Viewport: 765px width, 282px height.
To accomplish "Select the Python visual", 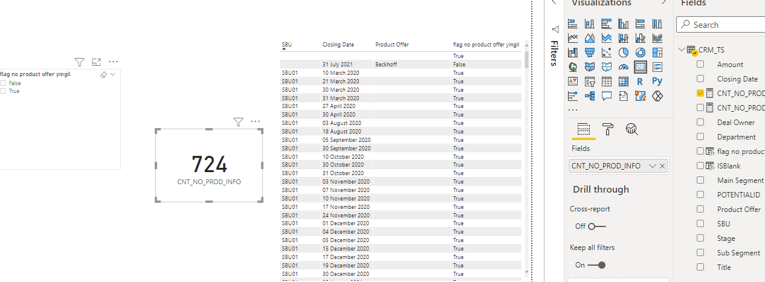I will [657, 82].
